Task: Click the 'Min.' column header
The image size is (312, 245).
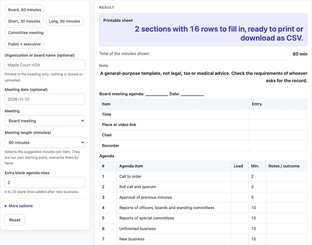Action: point(255,166)
